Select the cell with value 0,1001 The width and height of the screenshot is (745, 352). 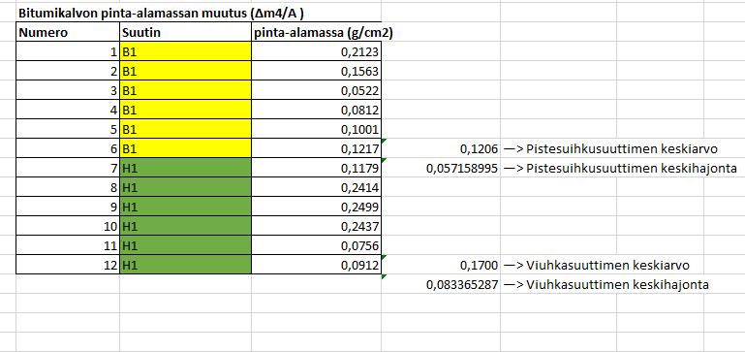[x=317, y=129]
